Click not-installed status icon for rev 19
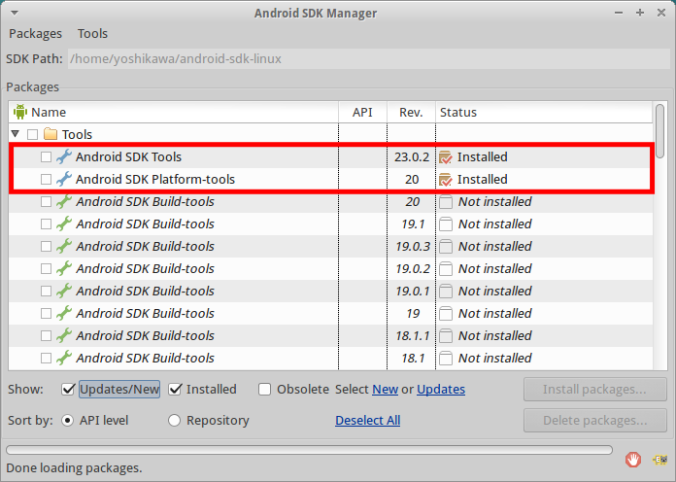 coord(446,314)
